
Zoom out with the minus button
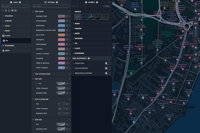click(x=196, y=41)
